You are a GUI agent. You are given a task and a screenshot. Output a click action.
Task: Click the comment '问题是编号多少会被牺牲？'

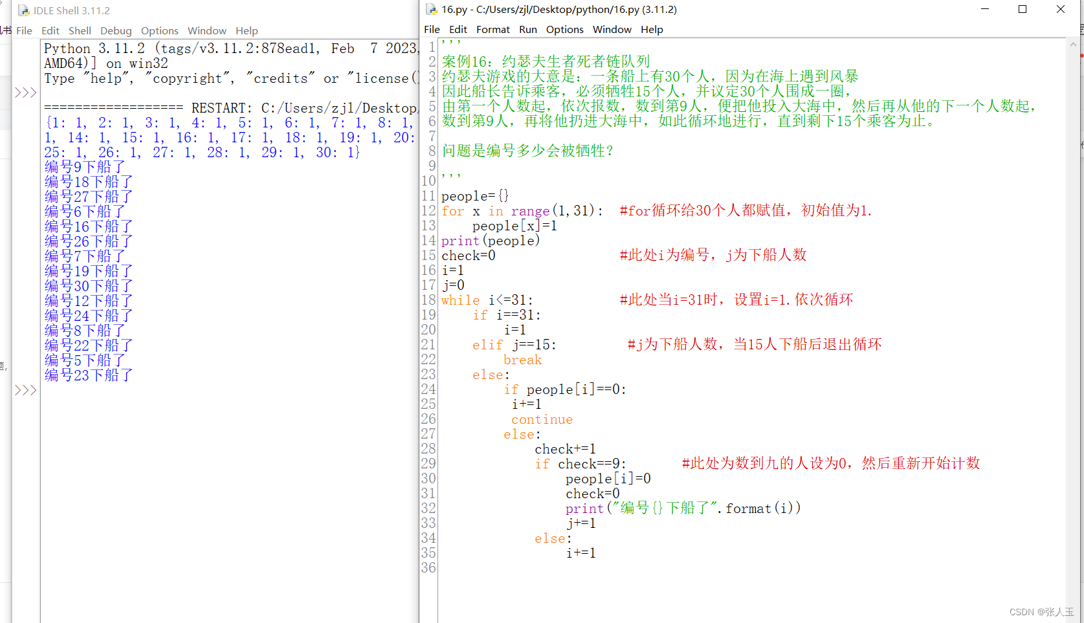[x=527, y=151]
